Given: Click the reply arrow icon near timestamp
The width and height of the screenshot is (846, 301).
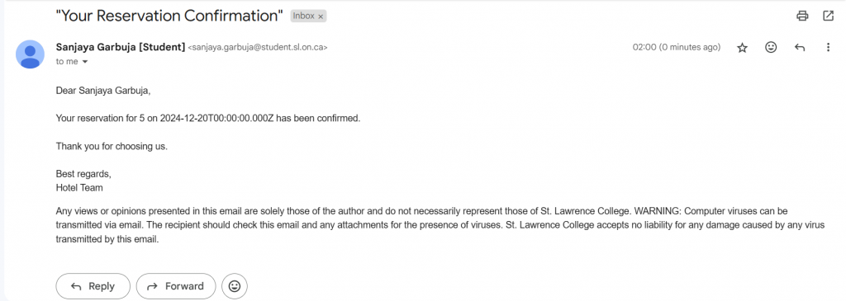Looking at the screenshot, I should [800, 47].
